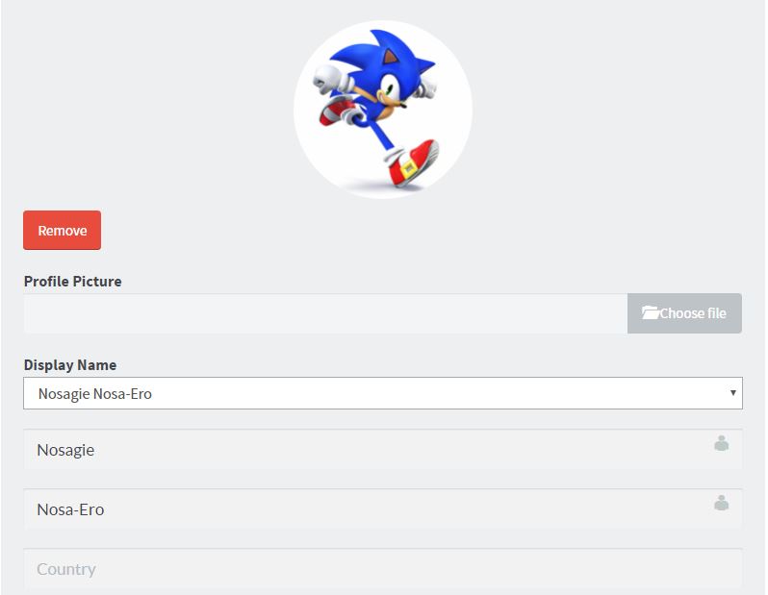The height and width of the screenshot is (595, 768).
Task: Select the Display Name combo box
Action: pyautogui.click(x=383, y=393)
